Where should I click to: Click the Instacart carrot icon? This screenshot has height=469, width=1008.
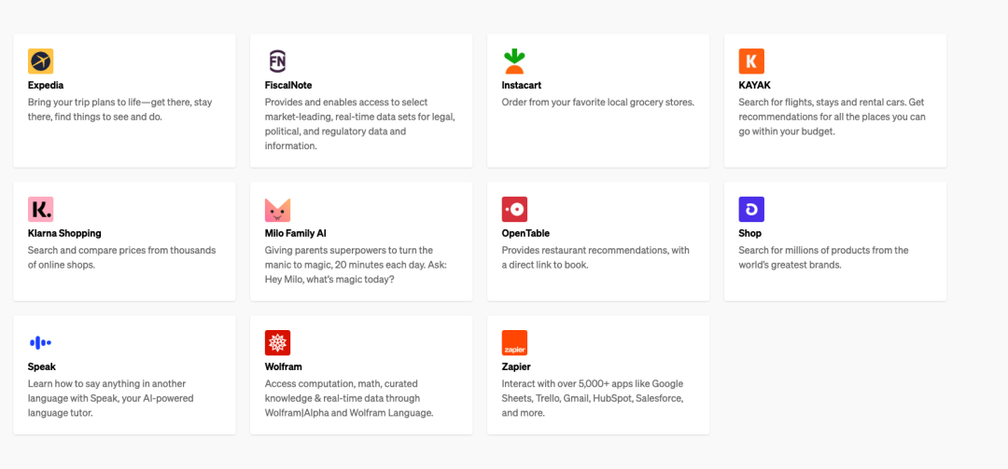click(514, 62)
